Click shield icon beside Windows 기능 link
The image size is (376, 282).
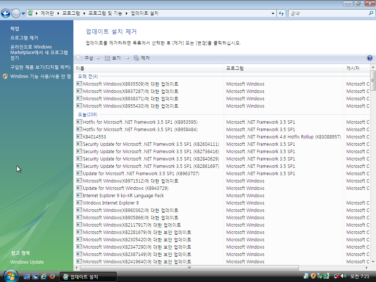point(5,76)
